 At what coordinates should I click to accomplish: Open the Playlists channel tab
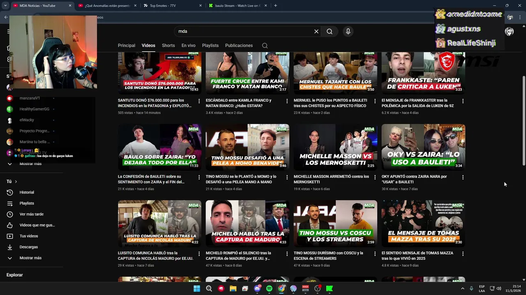[210, 45]
